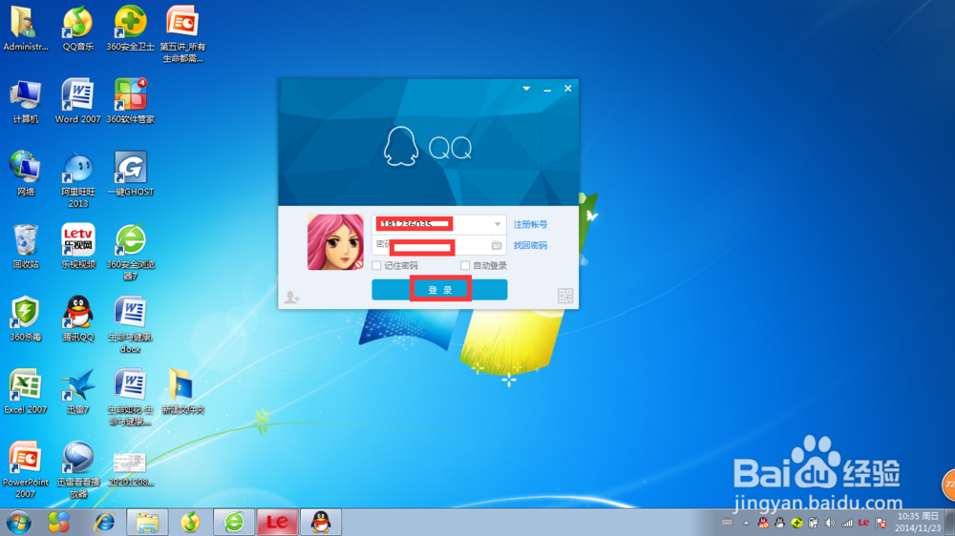
Task: Expand the QQ account number dropdown
Action: [x=498, y=224]
